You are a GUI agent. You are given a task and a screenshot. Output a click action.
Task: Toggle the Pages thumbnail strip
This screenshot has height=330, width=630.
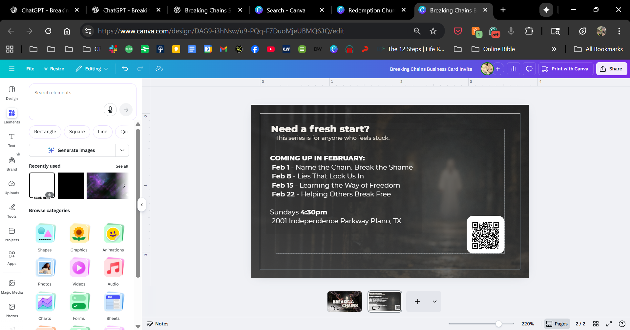(557, 324)
